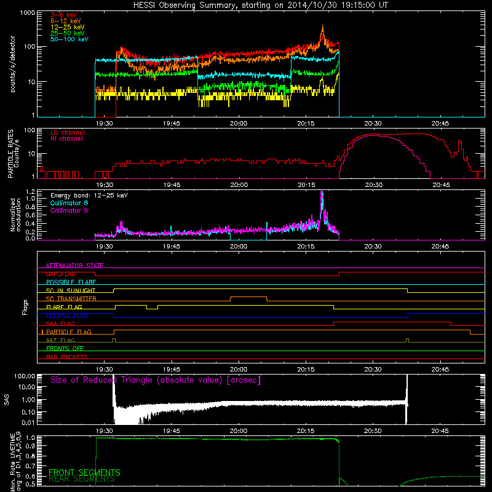Image resolution: width=492 pixels, height=492 pixels.
Task: Click the FLARE_FLAG dip near 19:40
Action: 152,309
